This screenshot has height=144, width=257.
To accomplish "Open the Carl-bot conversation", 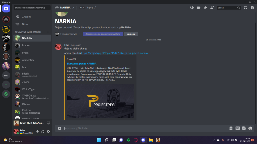I will (32, 111).
